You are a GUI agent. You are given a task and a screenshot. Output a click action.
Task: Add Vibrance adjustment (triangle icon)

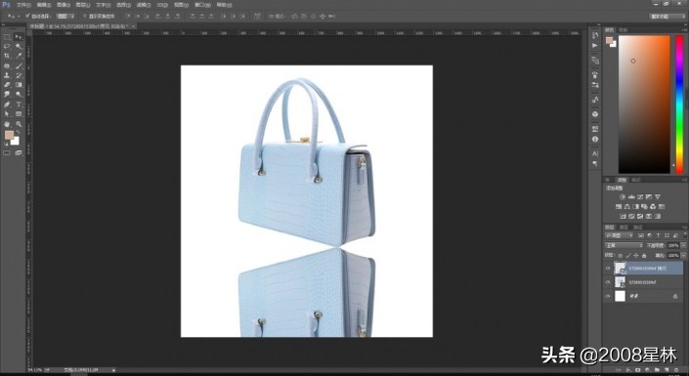[x=658, y=196]
